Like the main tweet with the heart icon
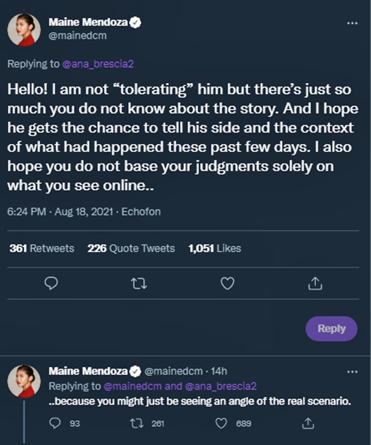This screenshot has width=371, height=445. coord(227,283)
